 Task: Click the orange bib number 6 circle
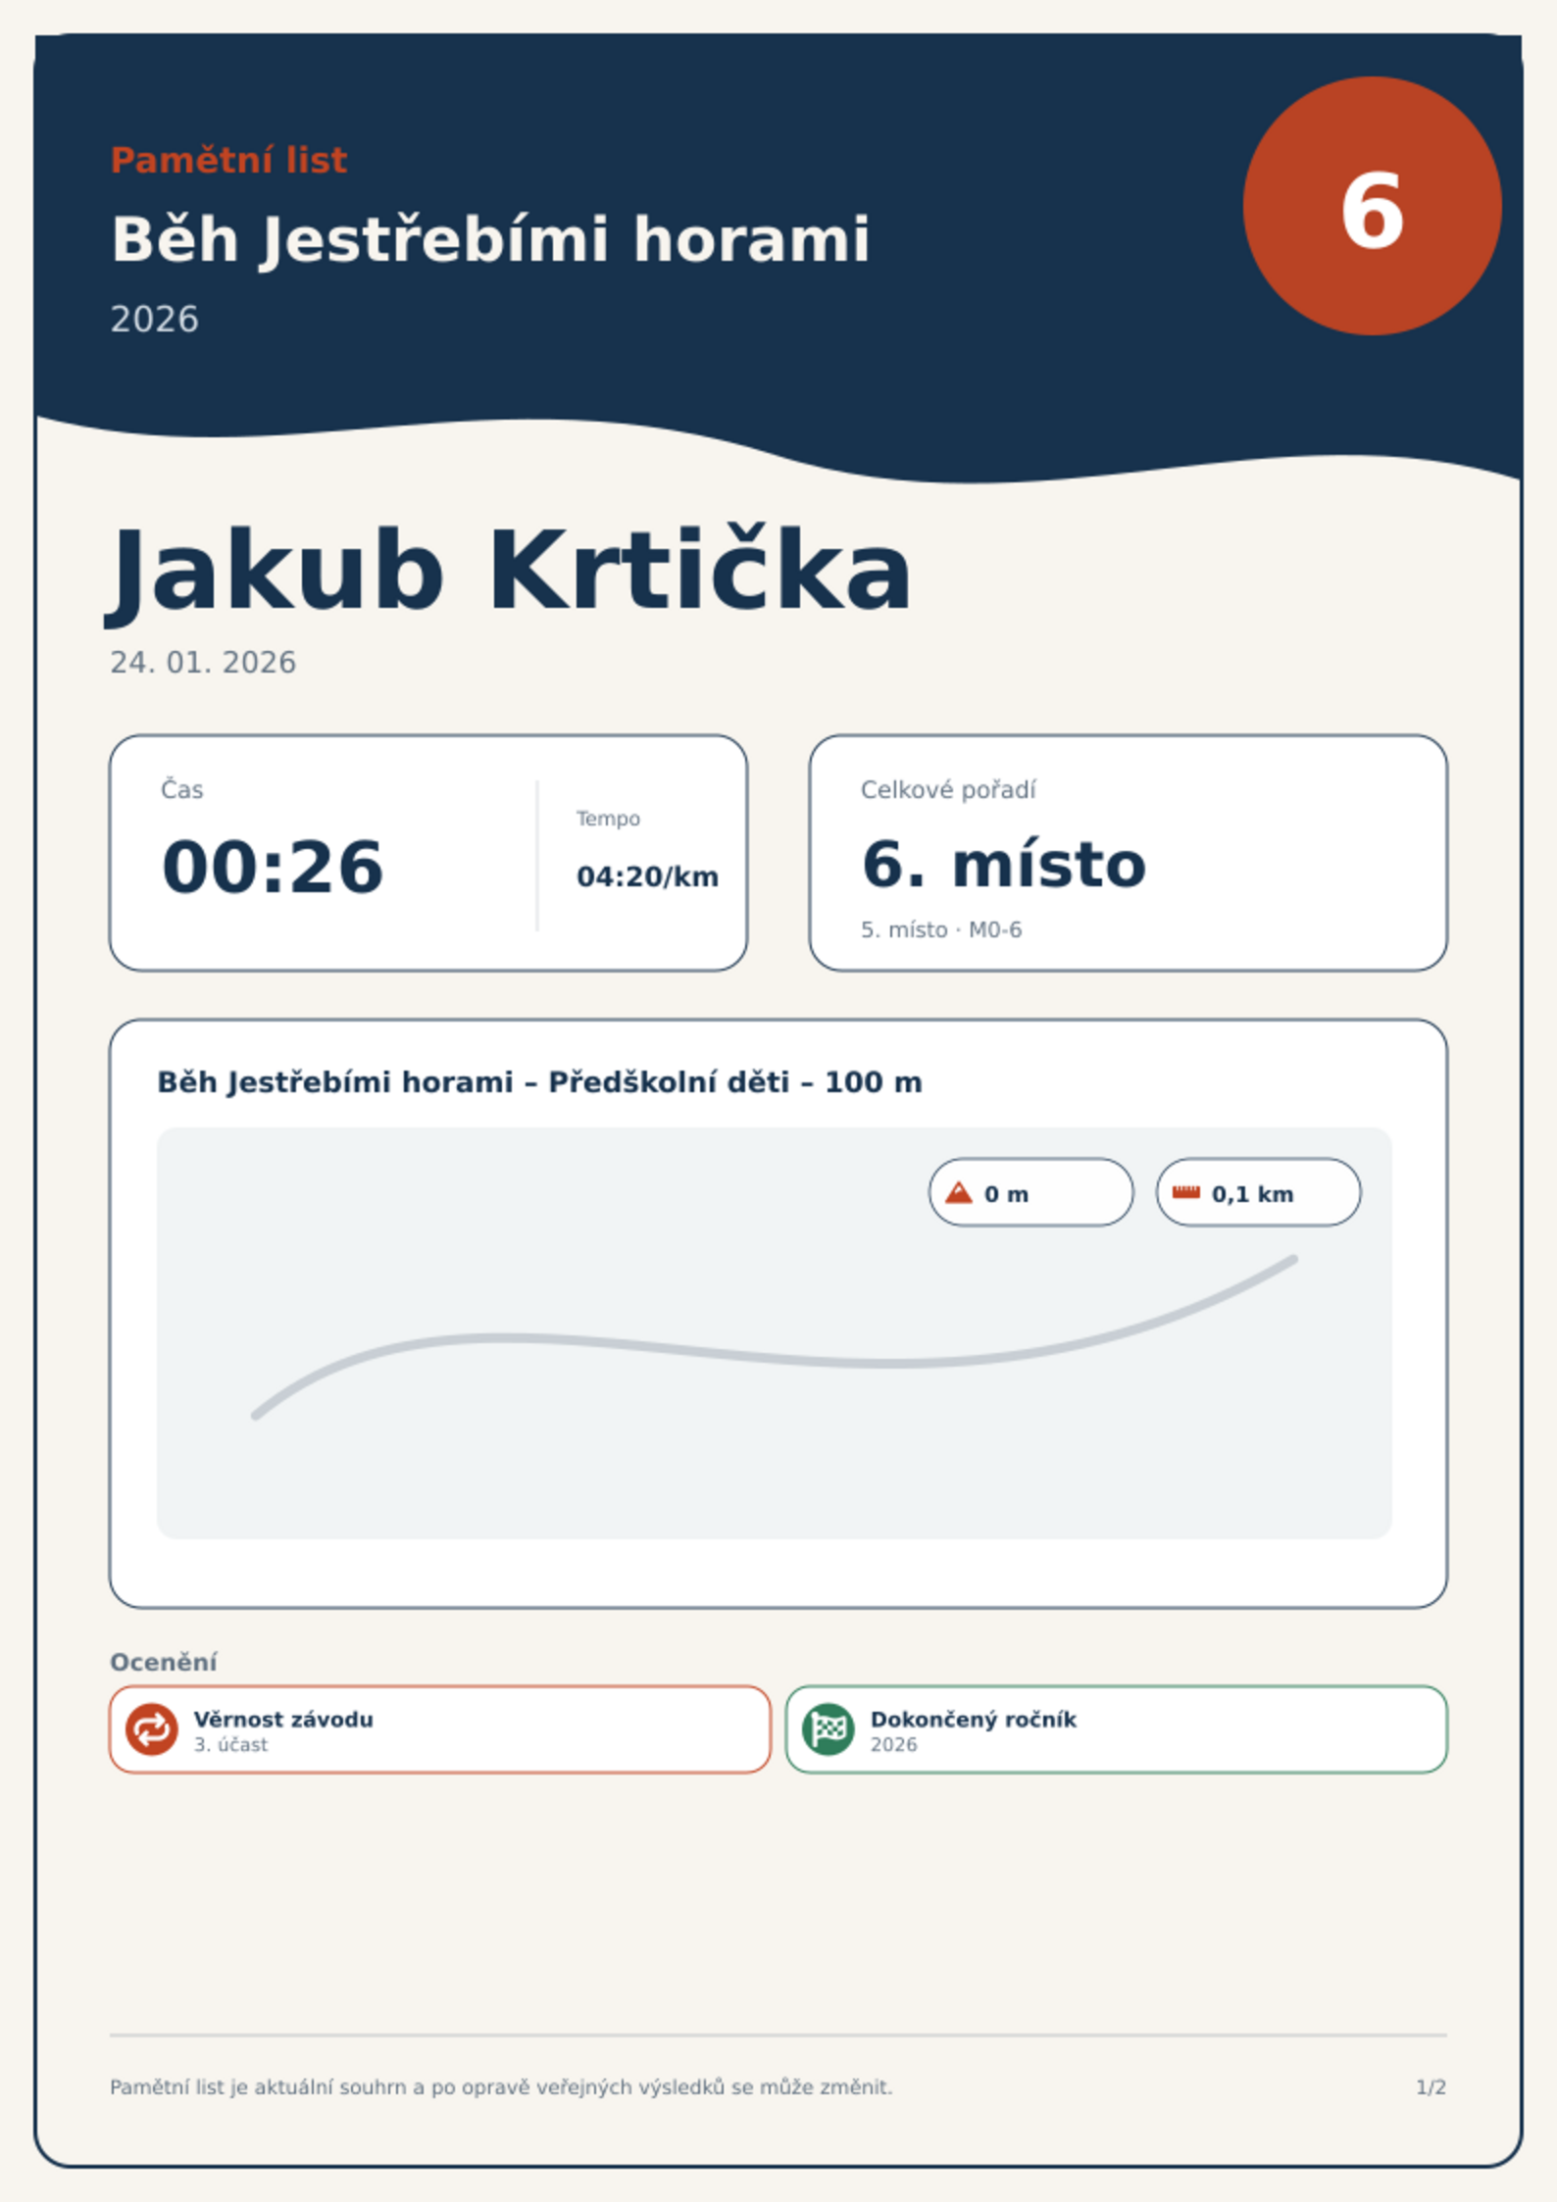tap(1372, 206)
